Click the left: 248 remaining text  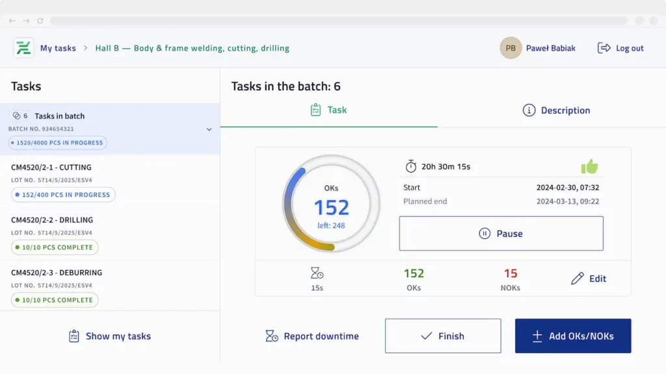coord(331,225)
